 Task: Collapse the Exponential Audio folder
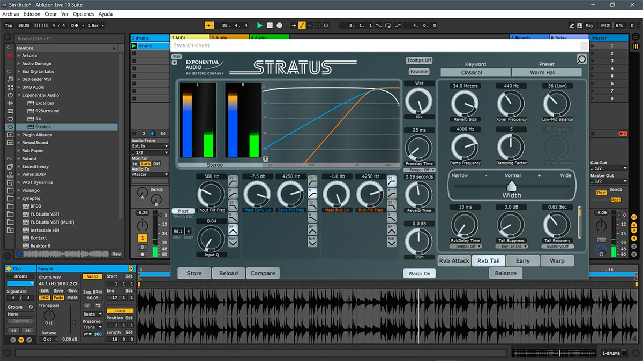(x=18, y=95)
